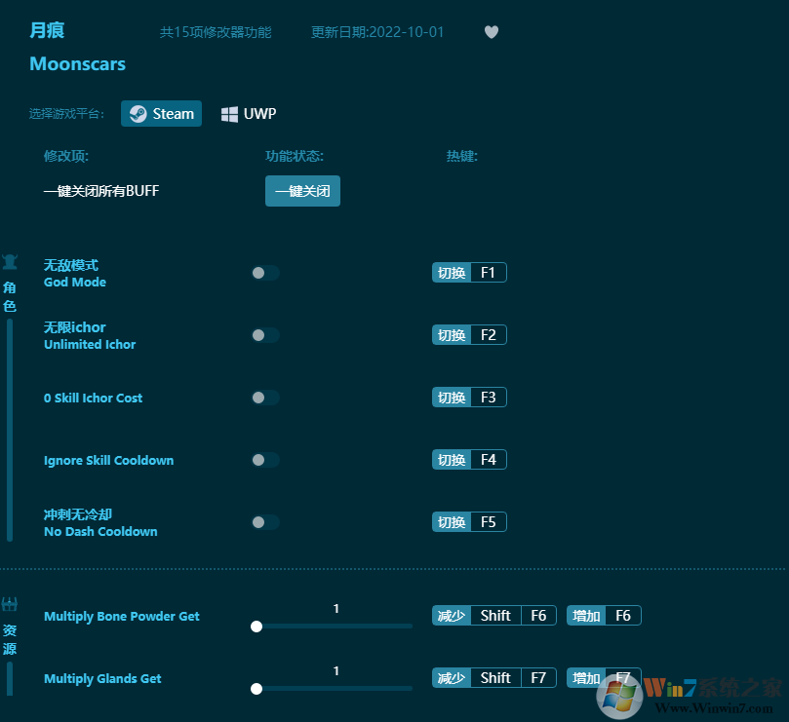This screenshot has width=789, height=722.
Task: Edit the F5 hotkey field
Action: tap(488, 522)
